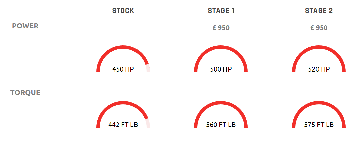Click the 560 FT LB value

pos(221,125)
